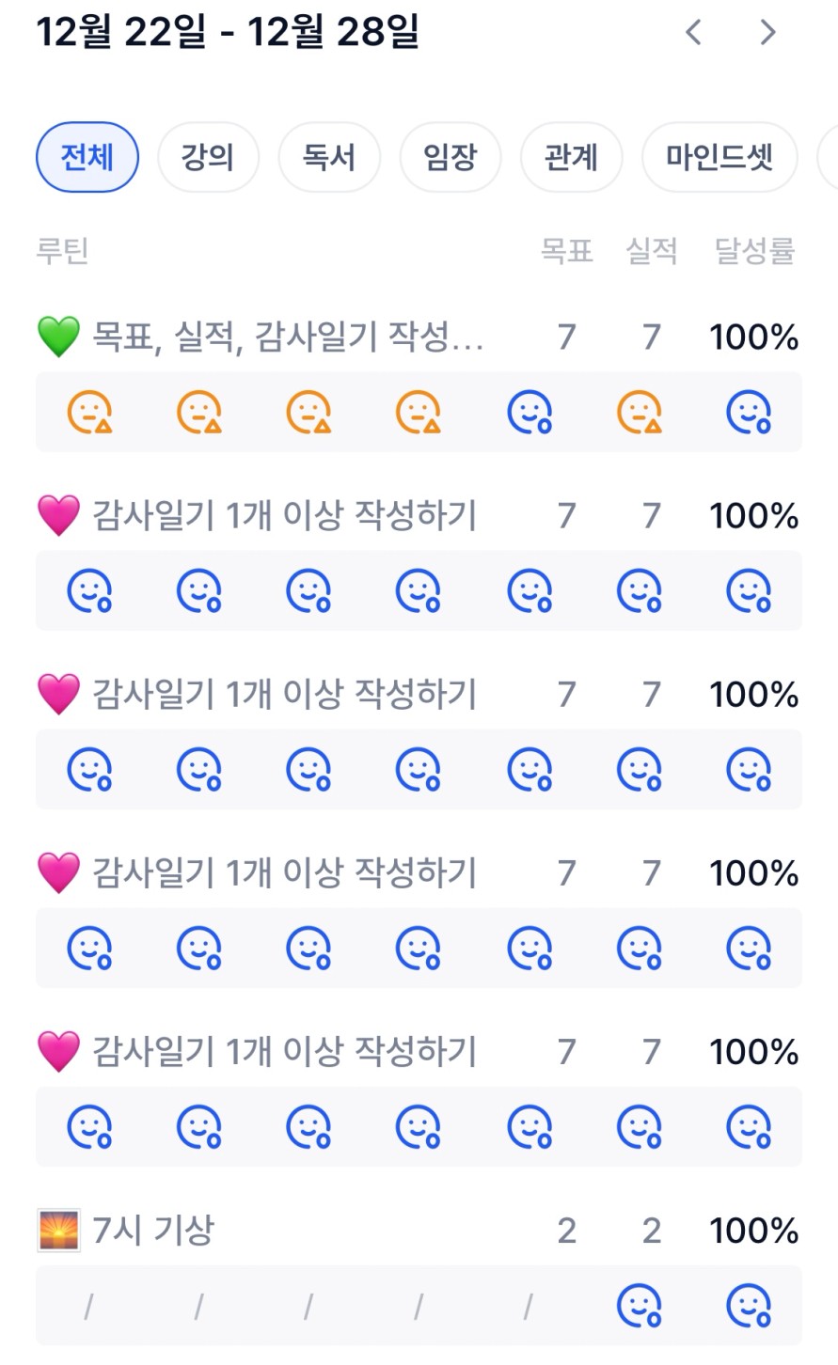This screenshot has height=1365, width=838.
Task: Tap first-day slash mark in 7시 기상 row
Action: pos(90,1306)
